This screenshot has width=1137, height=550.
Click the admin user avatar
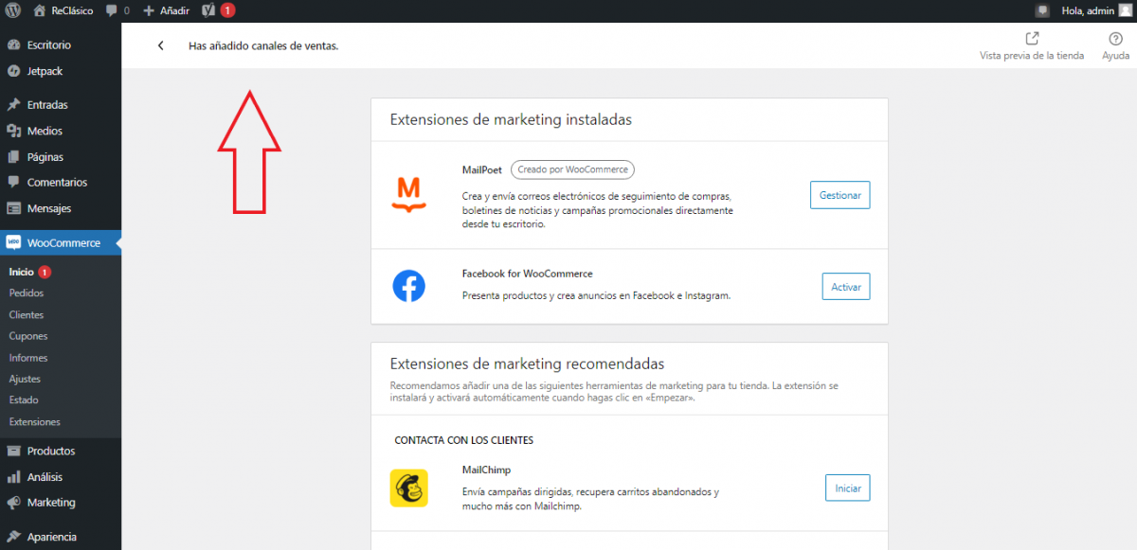pyautogui.click(x=1125, y=10)
